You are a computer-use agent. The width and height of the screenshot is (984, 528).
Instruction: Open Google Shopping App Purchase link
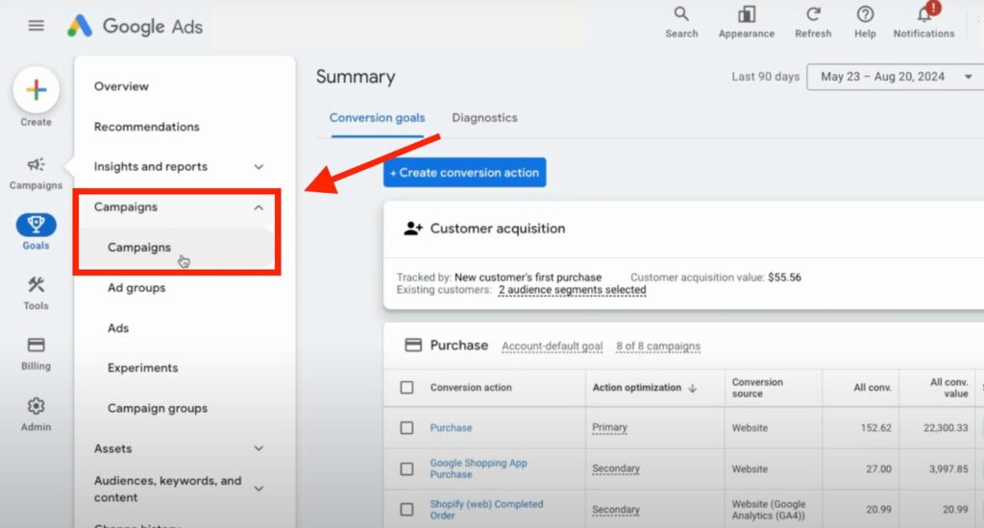tap(479, 468)
